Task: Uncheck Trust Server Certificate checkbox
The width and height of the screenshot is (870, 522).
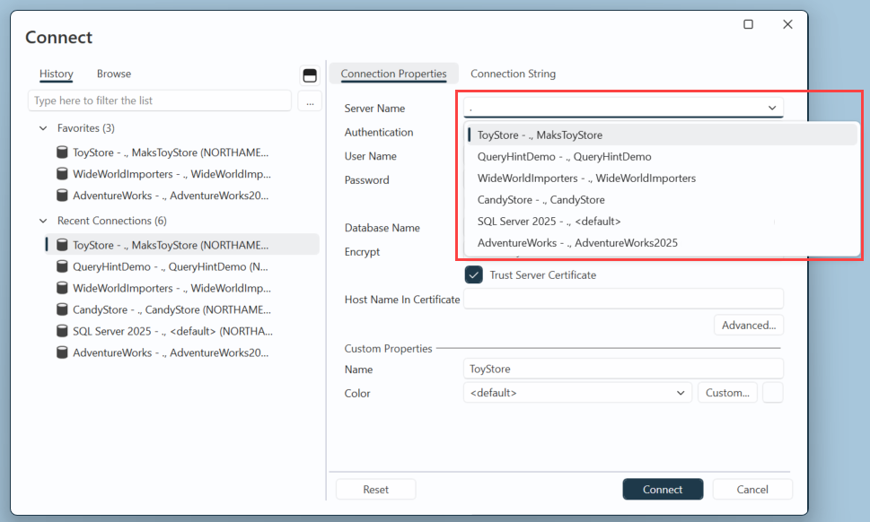Action: point(473,274)
